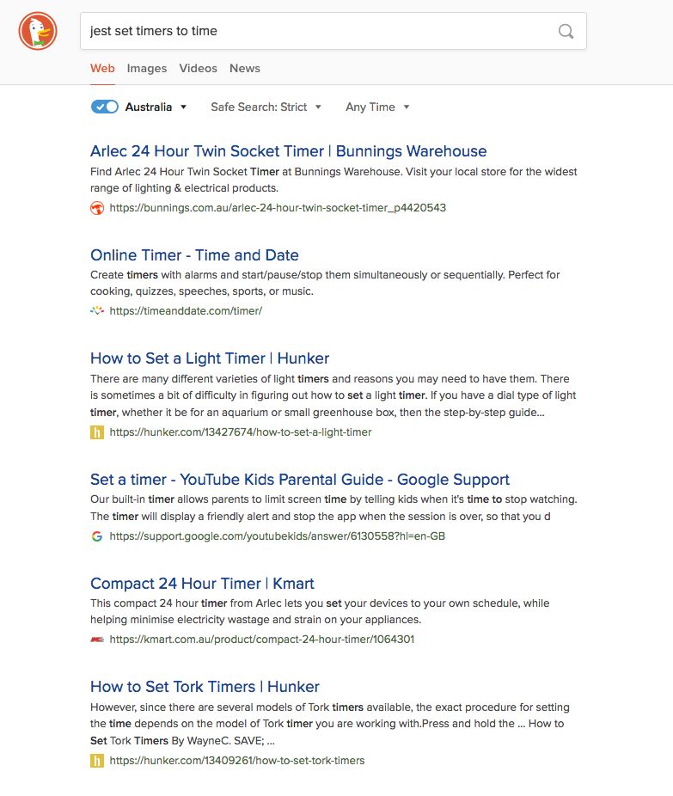Click snippet 'This compact 24 hour timer from Arlec'
This screenshot has width=673, height=796.
pyautogui.click(x=320, y=611)
